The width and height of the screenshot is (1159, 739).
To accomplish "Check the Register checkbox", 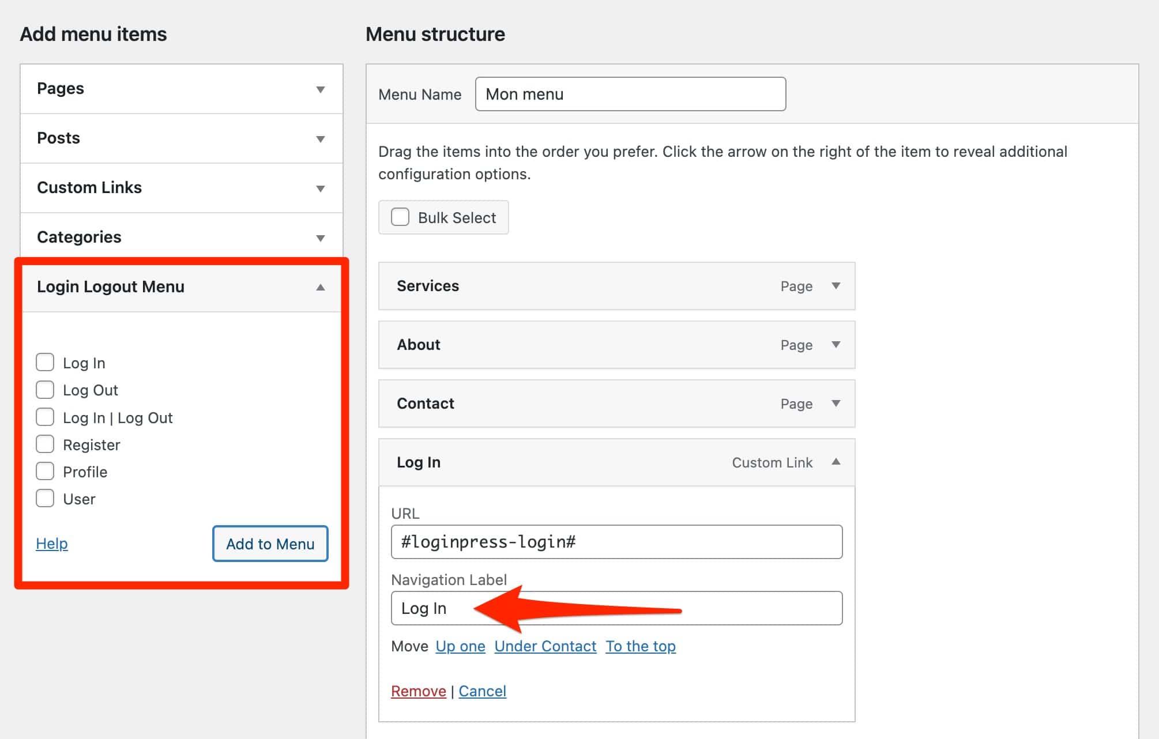I will 45,444.
